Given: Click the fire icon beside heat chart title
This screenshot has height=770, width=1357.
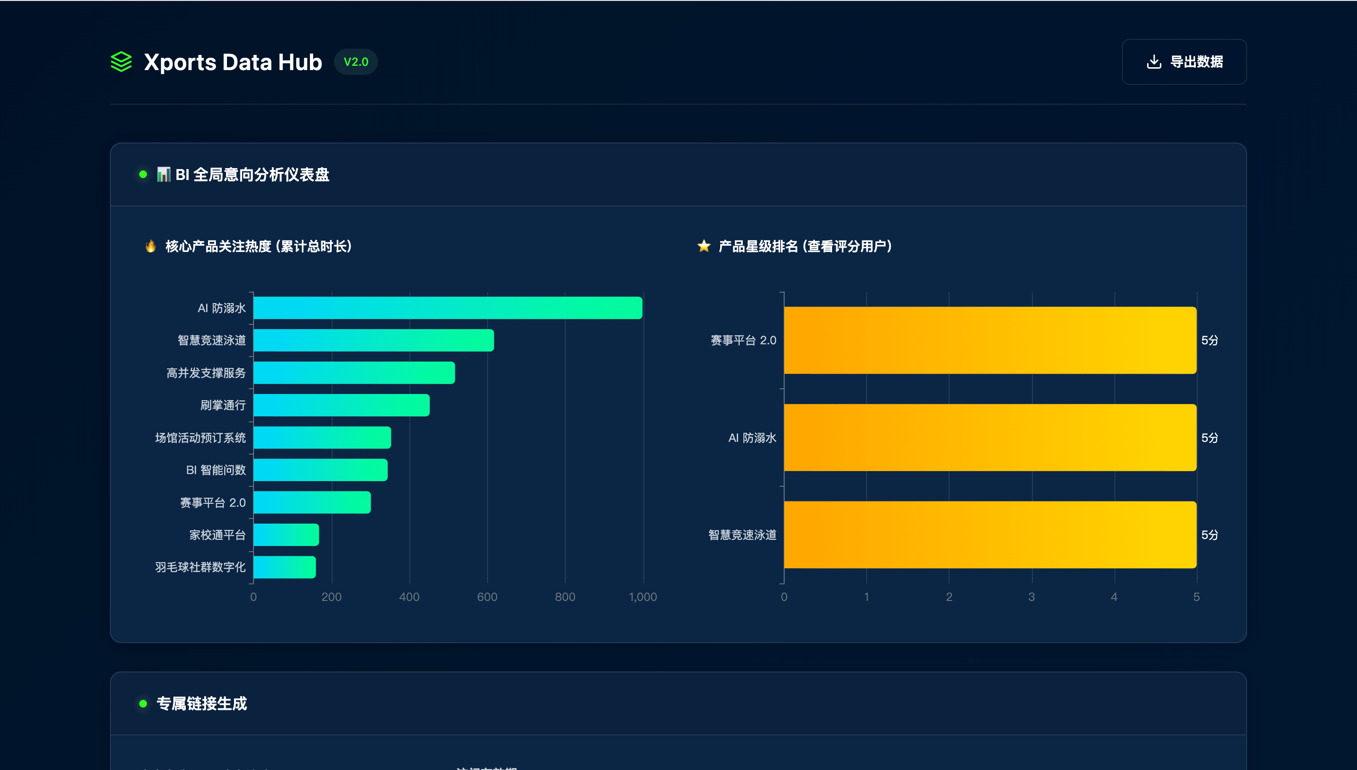Looking at the screenshot, I should [x=151, y=246].
